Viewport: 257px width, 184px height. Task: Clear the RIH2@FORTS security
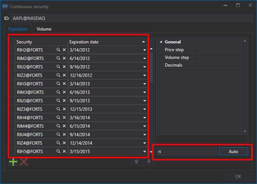coord(64,50)
